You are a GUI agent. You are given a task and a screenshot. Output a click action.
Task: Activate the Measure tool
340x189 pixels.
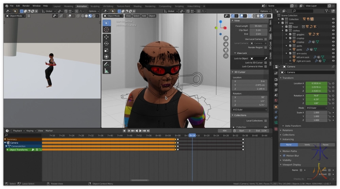106,71
